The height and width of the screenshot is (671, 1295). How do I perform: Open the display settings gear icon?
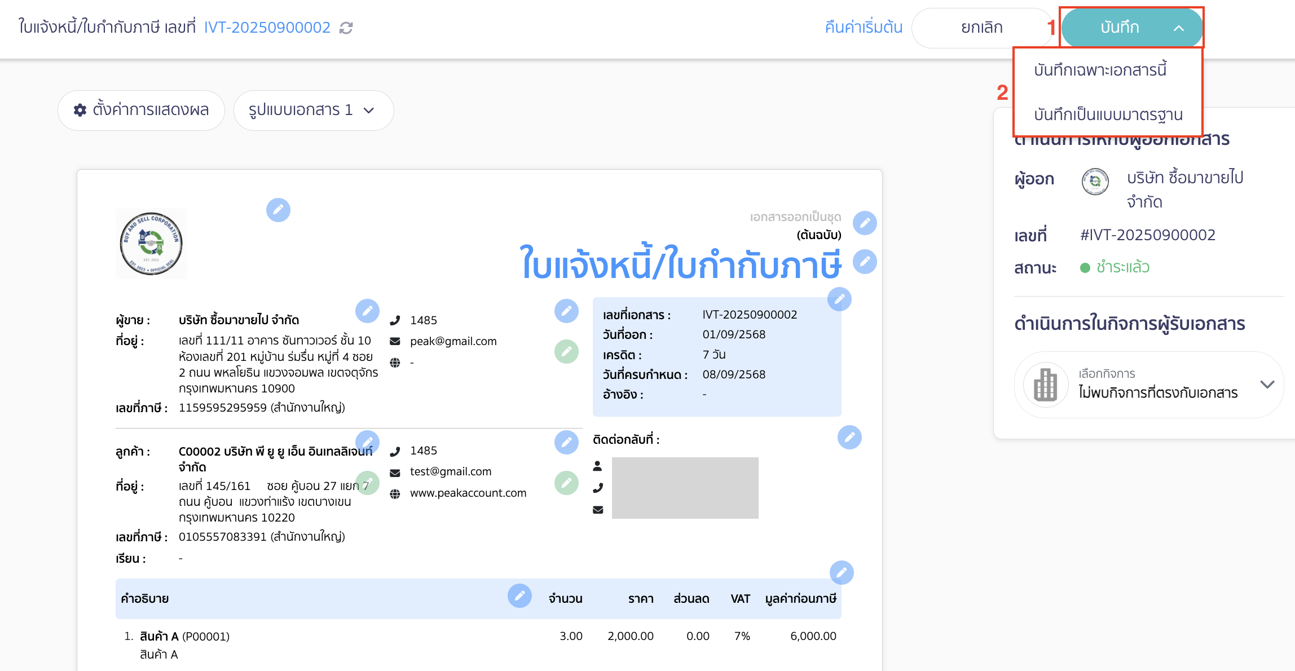[x=79, y=110]
